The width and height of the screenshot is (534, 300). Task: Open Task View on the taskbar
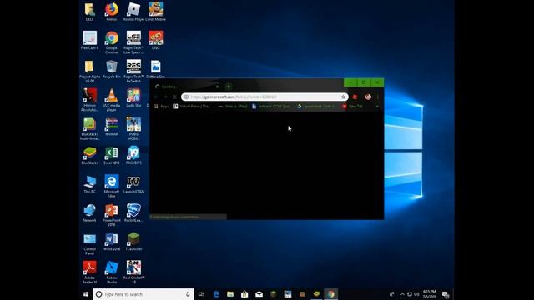click(x=201, y=294)
